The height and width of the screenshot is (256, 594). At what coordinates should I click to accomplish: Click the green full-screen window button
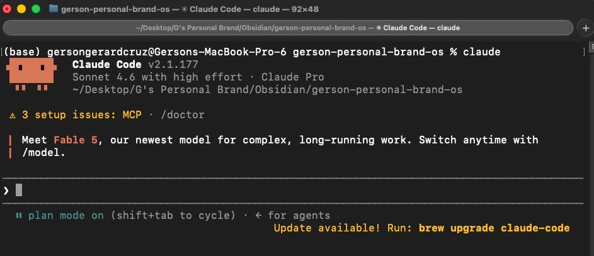click(x=36, y=9)
